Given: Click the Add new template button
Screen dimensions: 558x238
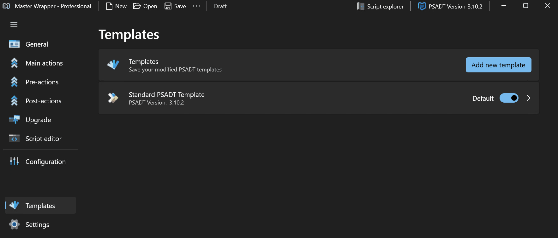Looking at the screenshot, I should coord(498,65).
